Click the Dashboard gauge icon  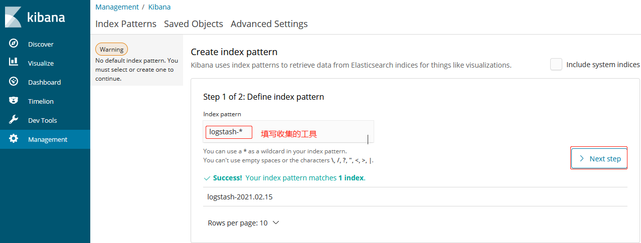click(14, 82)
